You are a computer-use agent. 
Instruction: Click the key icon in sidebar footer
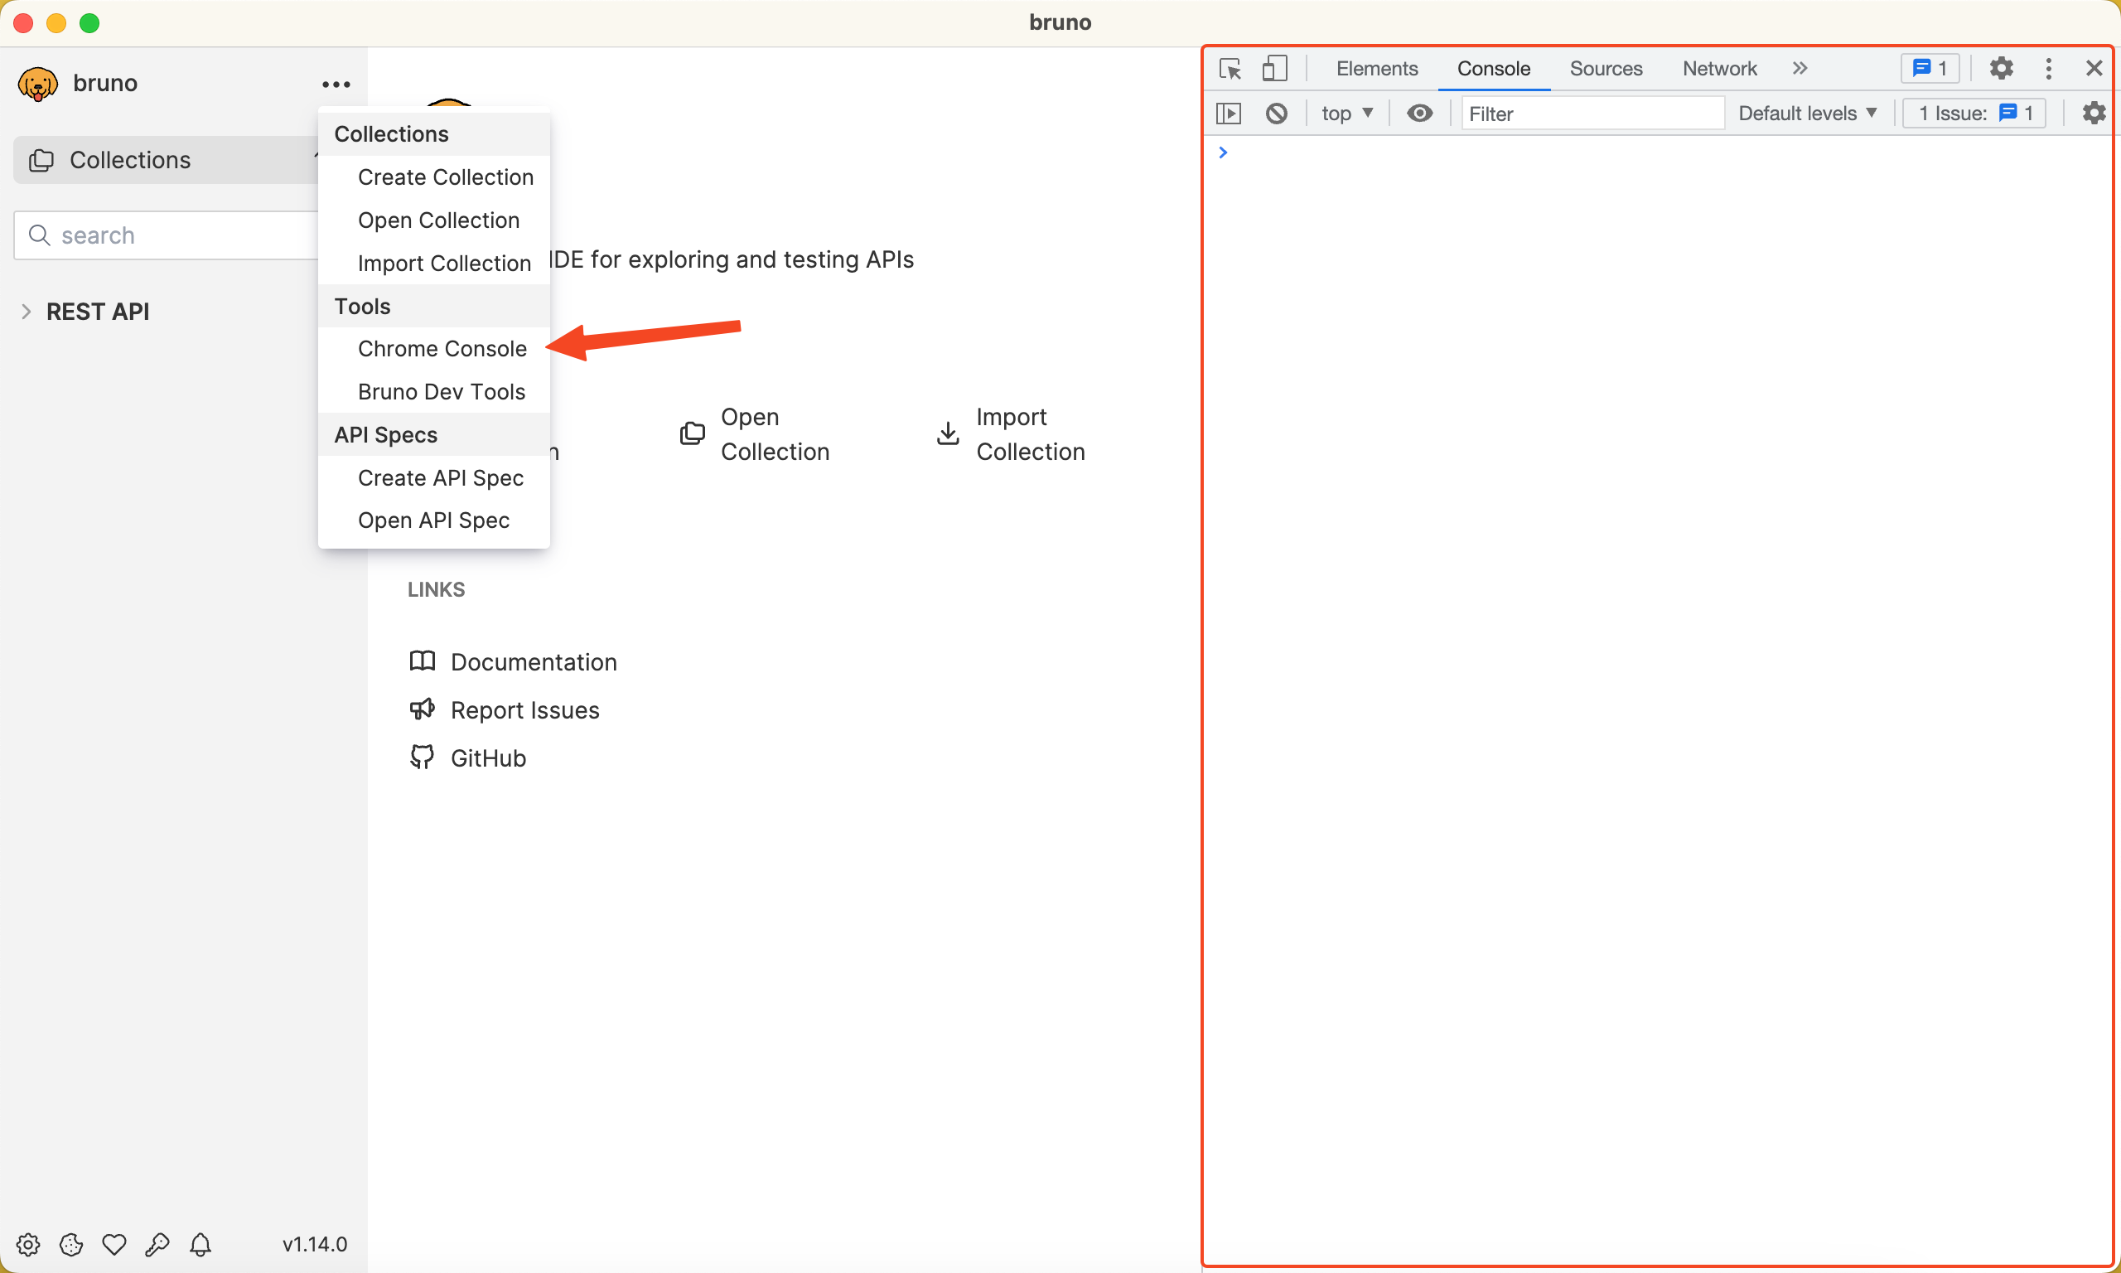tap(157, 1244)
